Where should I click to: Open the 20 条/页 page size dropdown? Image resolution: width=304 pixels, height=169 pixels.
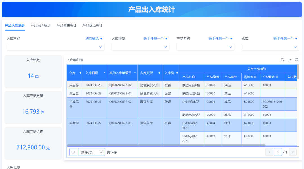pyautogui.click(x=91, y=152)
